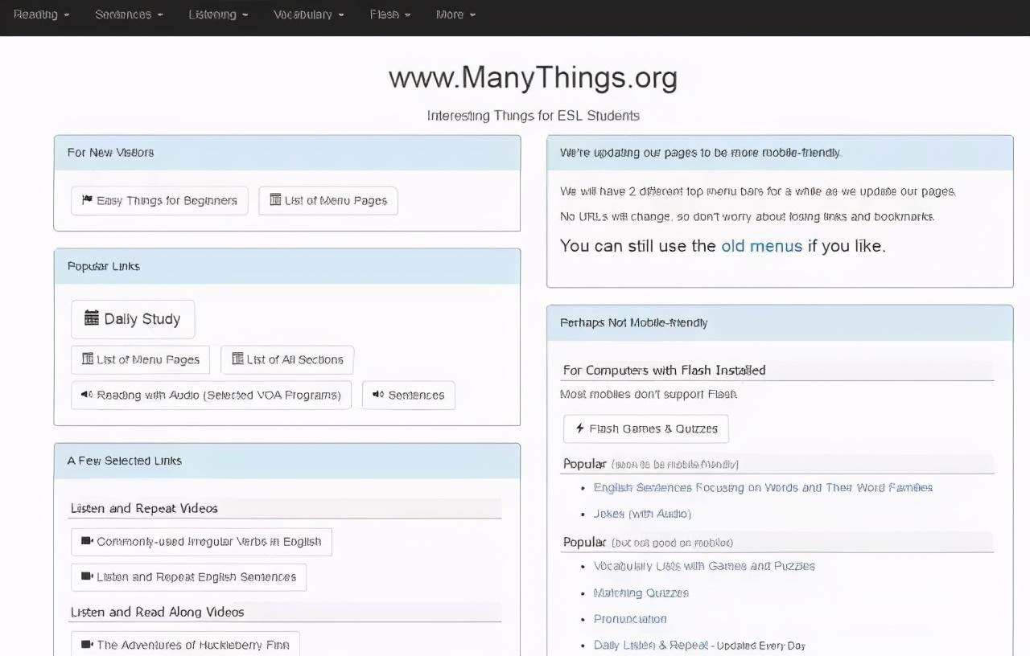The width and height of the screenshot is (1030, 656).
Task: Click the video camera icon on Irregular Verbs
Action: tap(87, 541)
